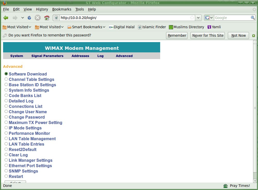Viewport: 258px width, 190px height.
Task: Click the Pray Times status icon
Action: [226, 186]
